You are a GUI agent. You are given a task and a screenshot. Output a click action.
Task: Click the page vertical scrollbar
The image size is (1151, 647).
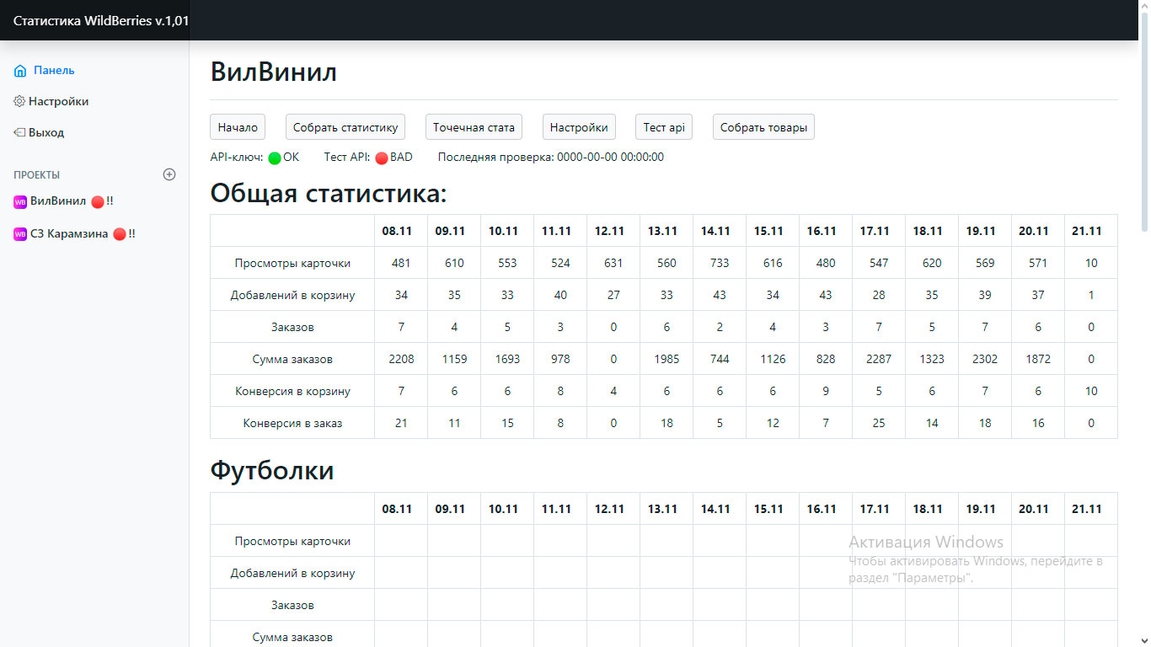(x=1143, y=337)
